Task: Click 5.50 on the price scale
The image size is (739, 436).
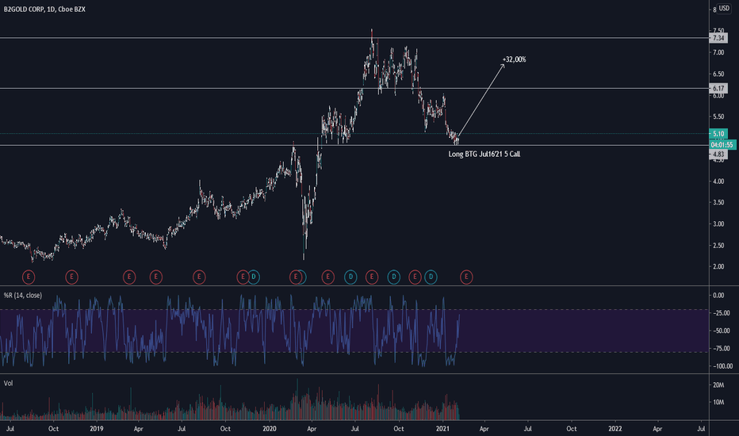Action: pyautogui.click(x=718, y=117)
